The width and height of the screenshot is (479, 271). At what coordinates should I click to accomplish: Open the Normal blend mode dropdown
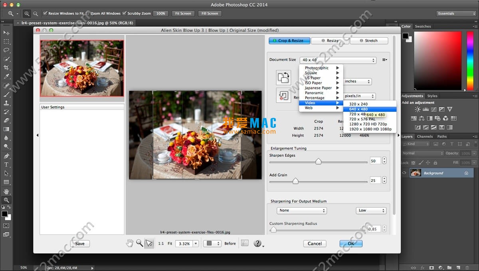pyautogui.click(x=422, y=153)
